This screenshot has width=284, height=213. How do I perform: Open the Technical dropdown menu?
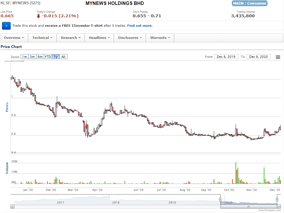42,38
